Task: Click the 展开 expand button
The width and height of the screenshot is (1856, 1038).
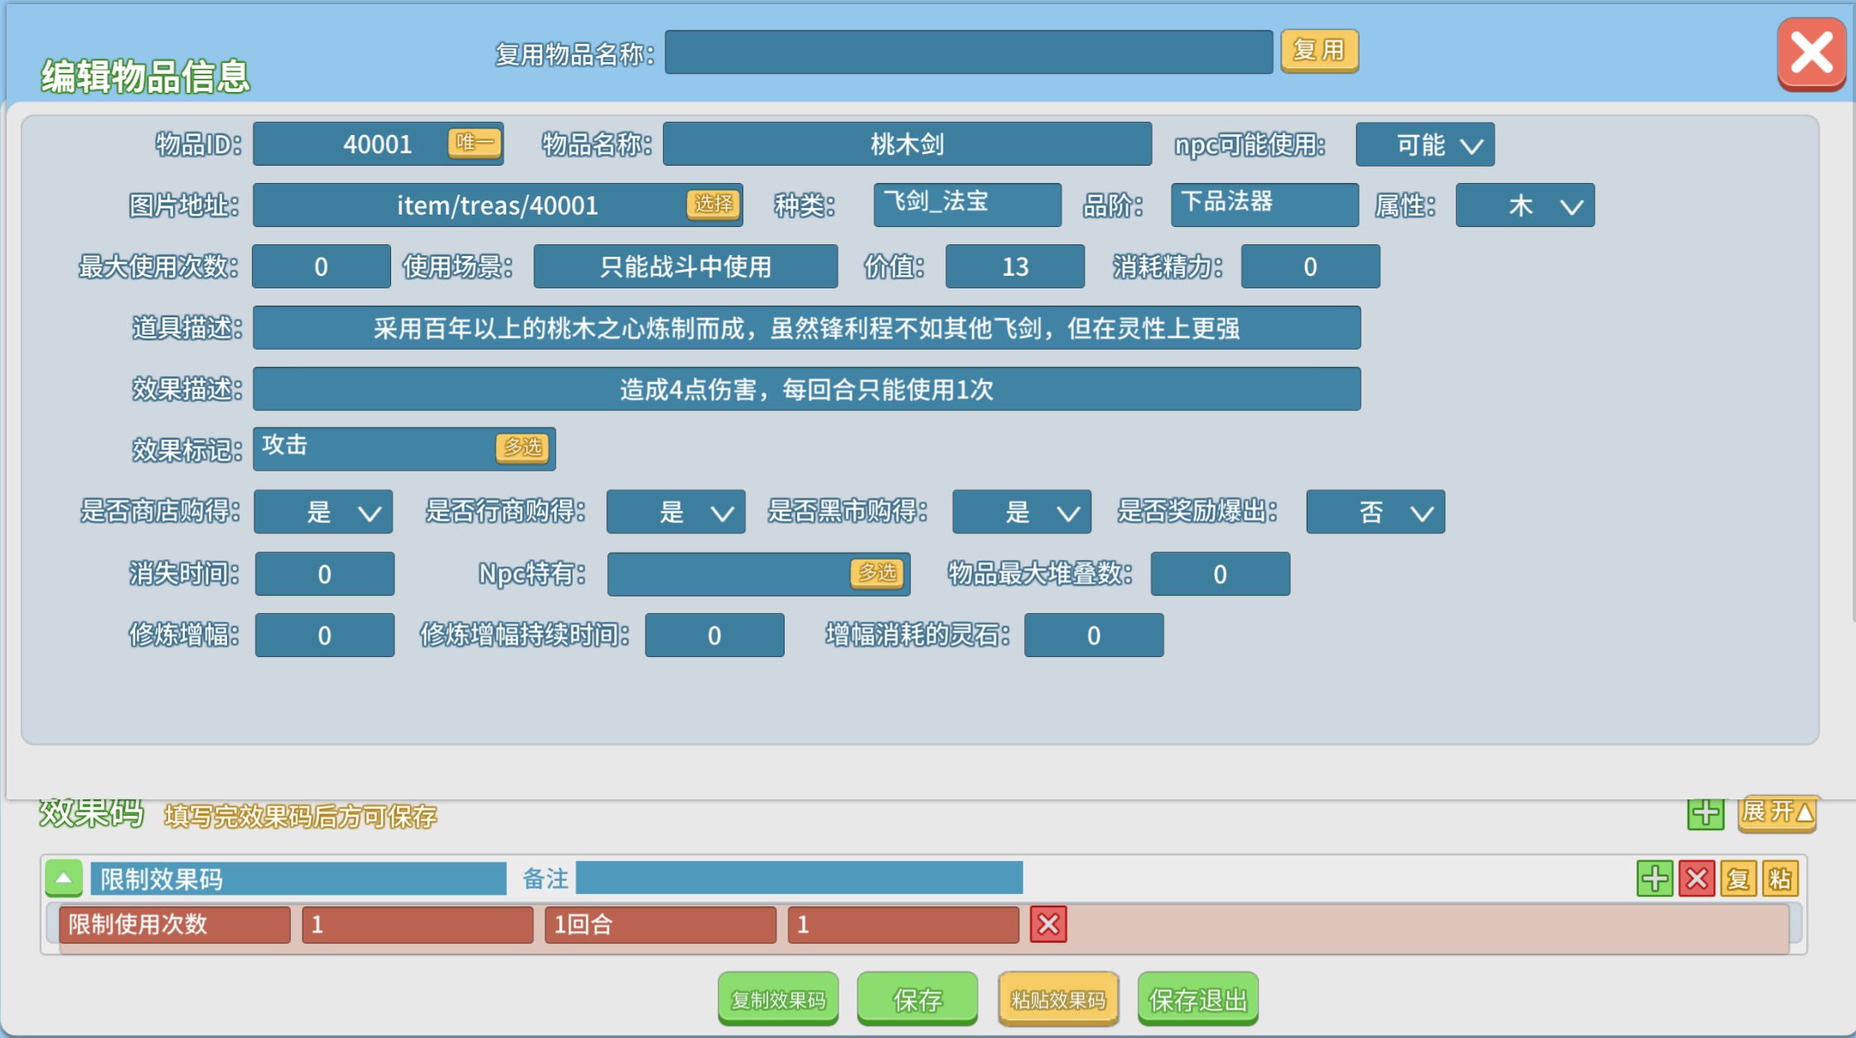Action: pyautogui.click(x=1777, y=813)
